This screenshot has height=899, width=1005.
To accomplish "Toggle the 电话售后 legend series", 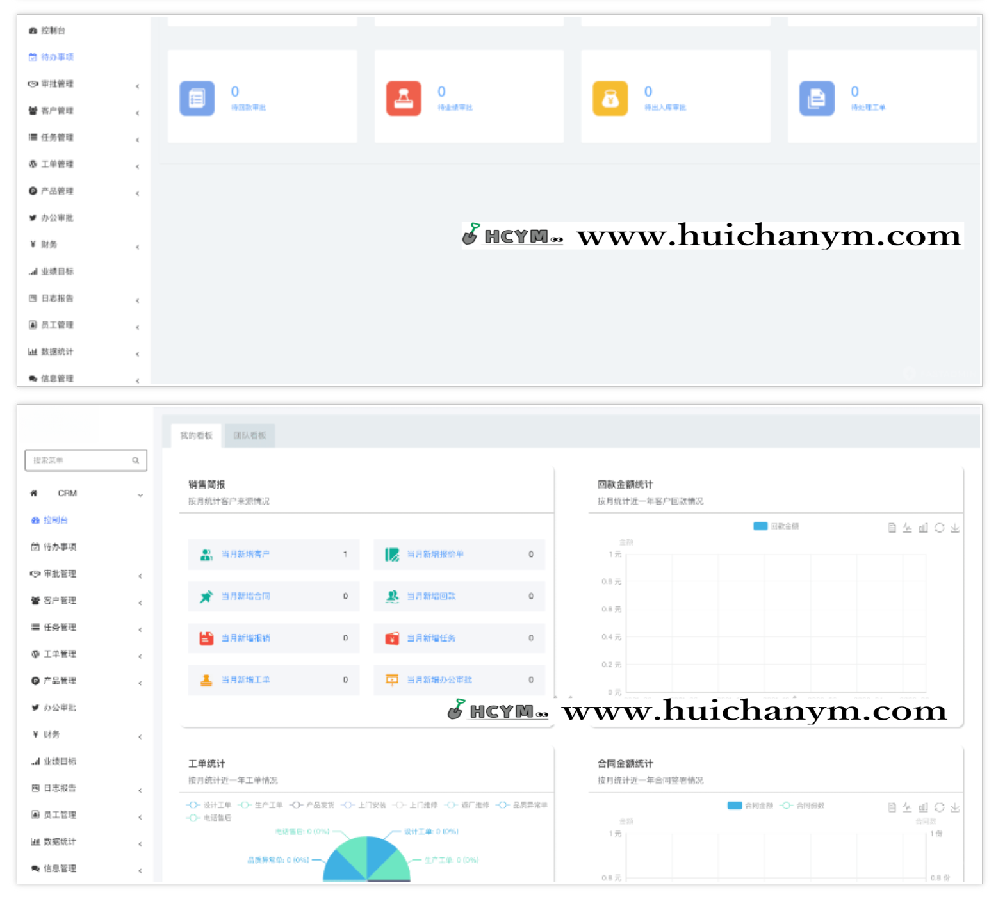I will point(209,818).
